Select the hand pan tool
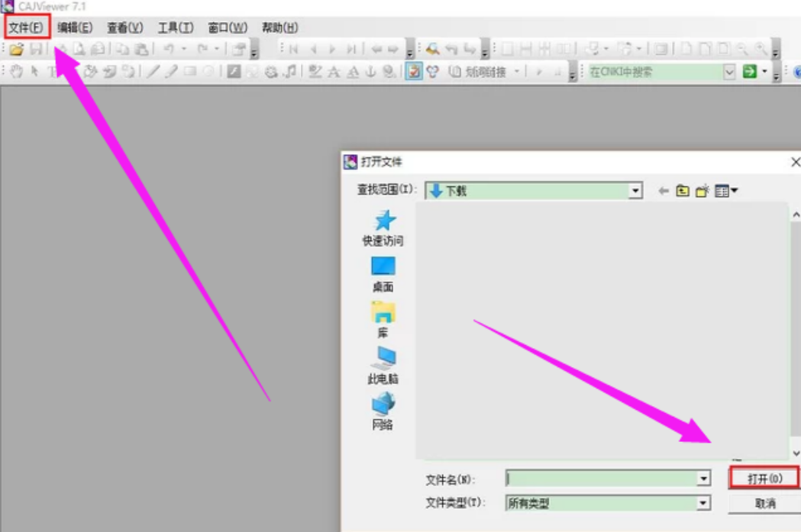 [x=17, y=72]
